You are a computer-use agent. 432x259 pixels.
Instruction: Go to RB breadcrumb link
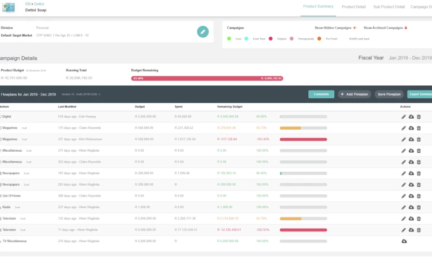pyautogui.click(x=28, y=4)
